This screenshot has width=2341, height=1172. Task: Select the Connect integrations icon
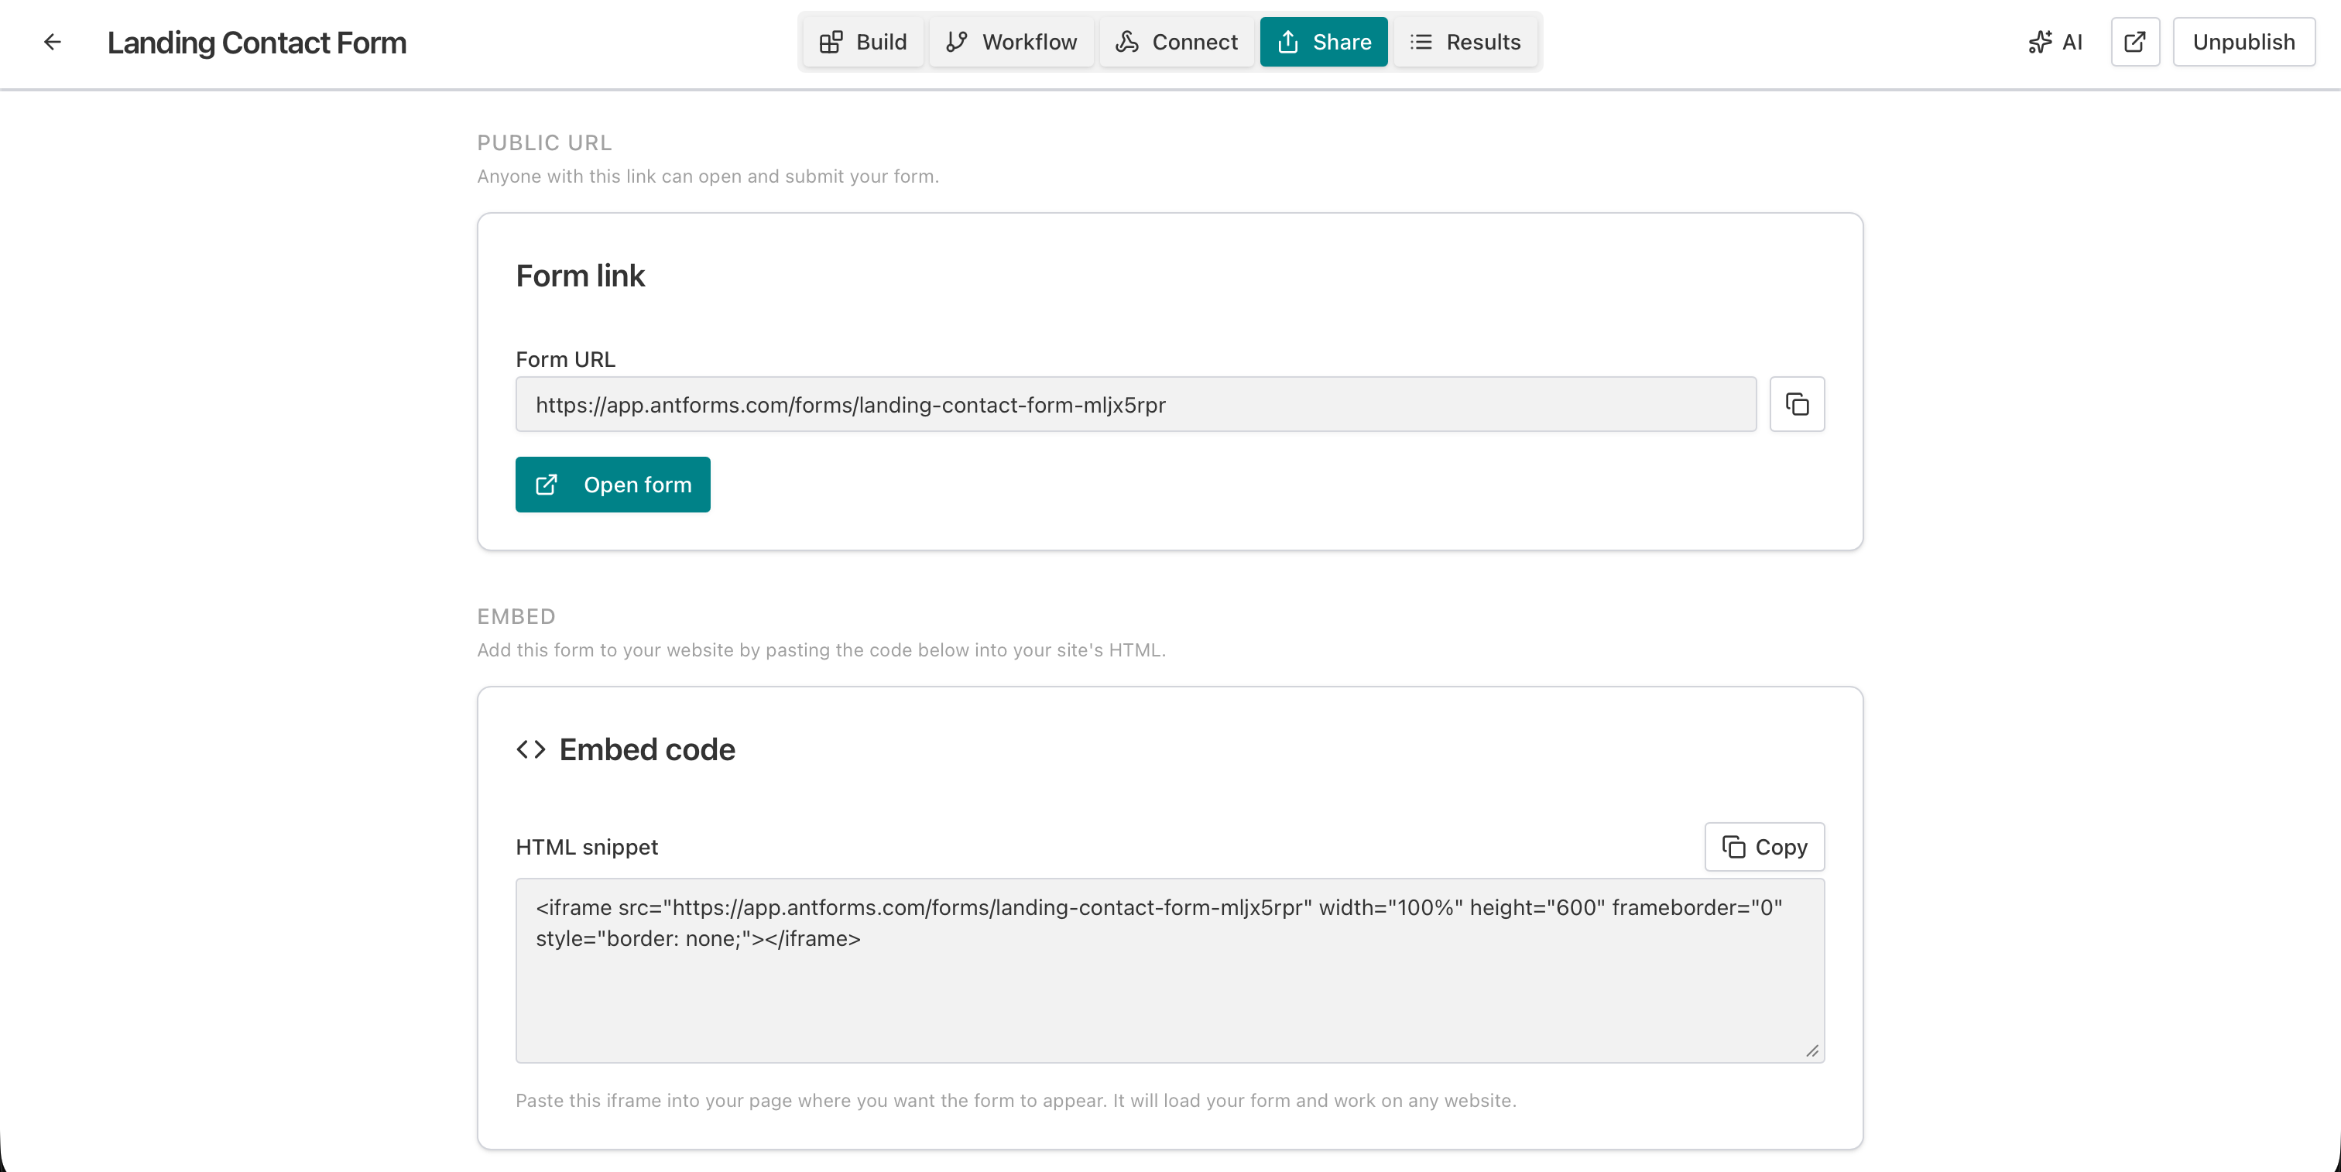[1127, 42]
